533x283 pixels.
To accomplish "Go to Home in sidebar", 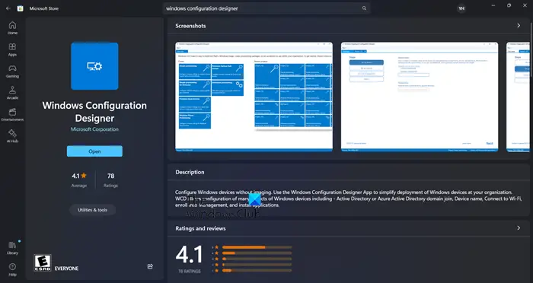I will pyautogui.click(x=12, y=28).
